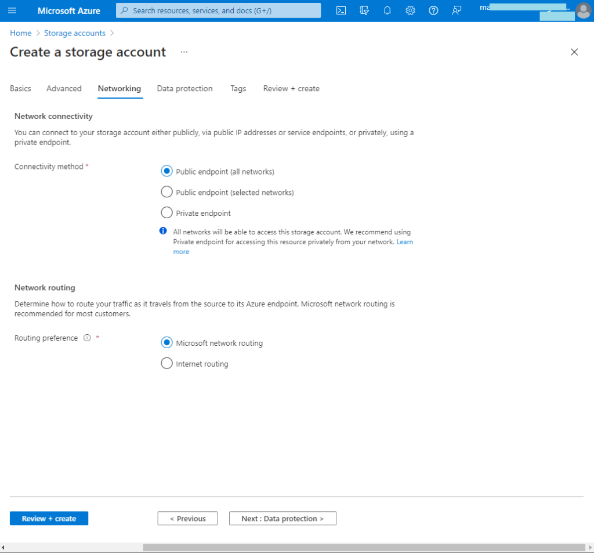Open the Azure Cloud Shell

pyautogui.click(x=341, y=10)
